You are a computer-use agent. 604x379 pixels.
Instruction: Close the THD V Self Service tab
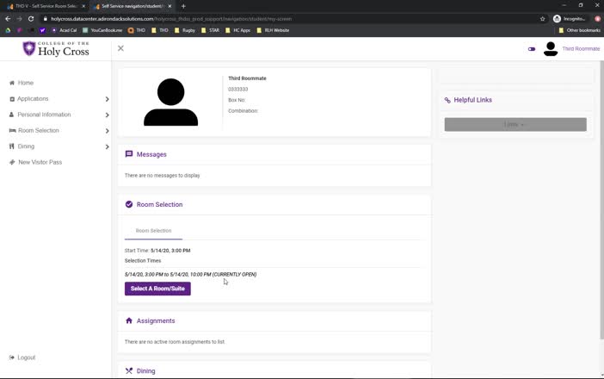pyautogui.click(x=83, y=6)
